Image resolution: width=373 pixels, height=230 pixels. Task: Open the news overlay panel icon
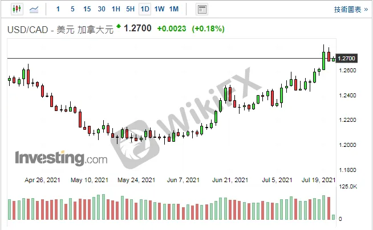point(202,10)
